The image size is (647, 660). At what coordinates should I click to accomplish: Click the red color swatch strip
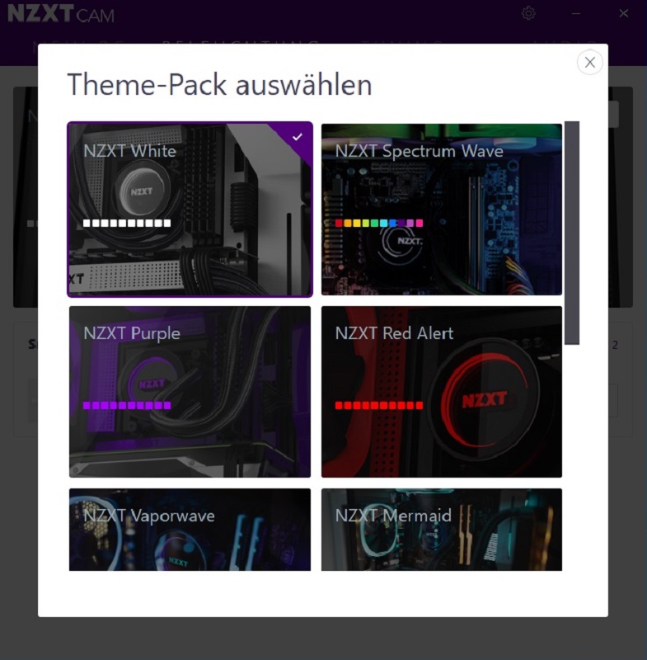pyautogui.click(x=379, y=405)
